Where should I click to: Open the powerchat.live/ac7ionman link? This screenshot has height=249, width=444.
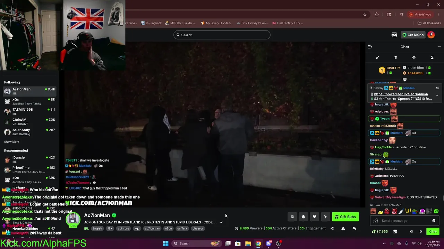pyautogui.click(x=401, y=94)
